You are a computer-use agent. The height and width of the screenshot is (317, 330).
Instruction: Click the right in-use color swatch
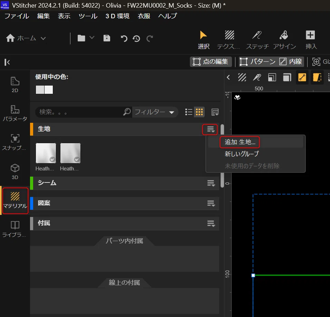point(49,90)
